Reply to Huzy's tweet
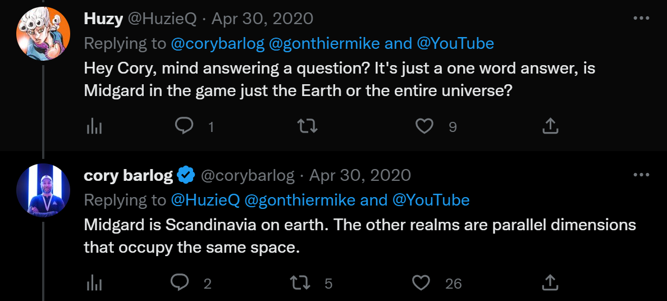 (x=184, y=126)
